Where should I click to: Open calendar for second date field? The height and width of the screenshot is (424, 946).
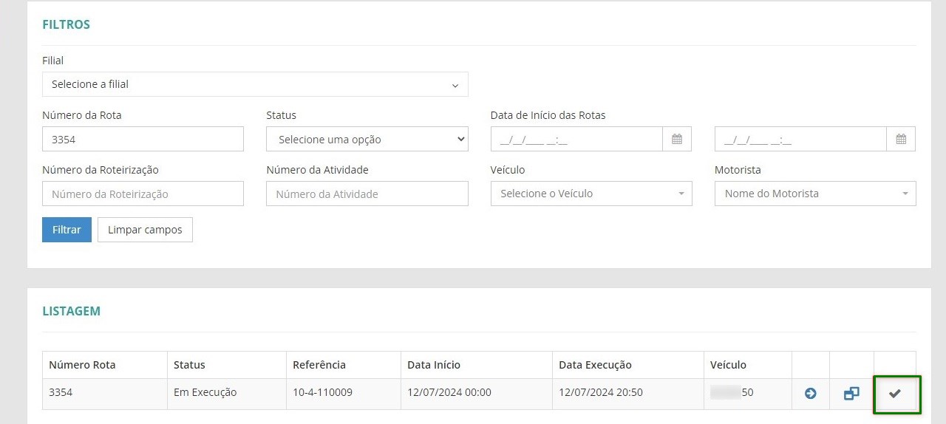coord(900,139)
